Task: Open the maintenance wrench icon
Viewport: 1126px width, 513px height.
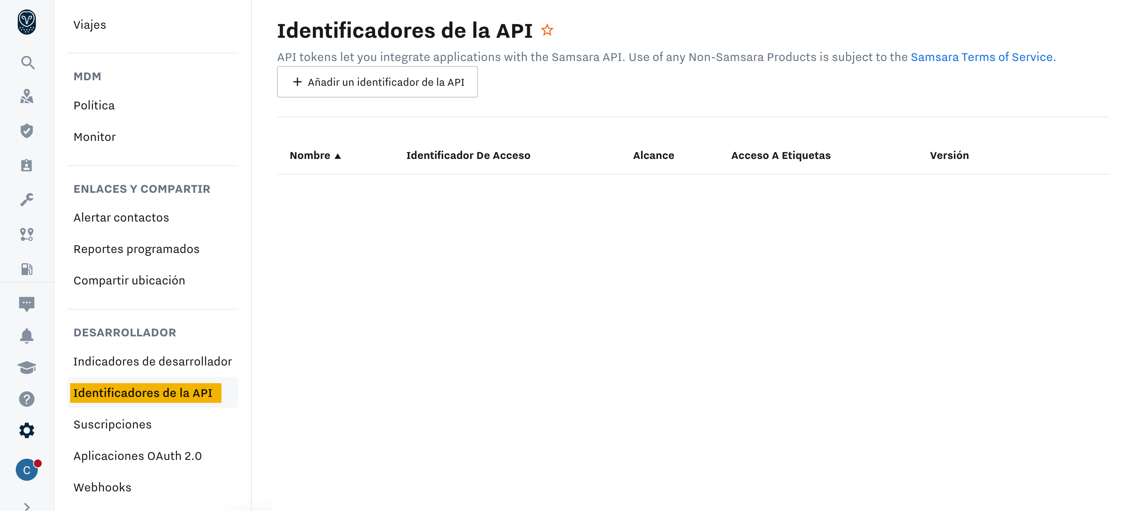Action: 27,200
